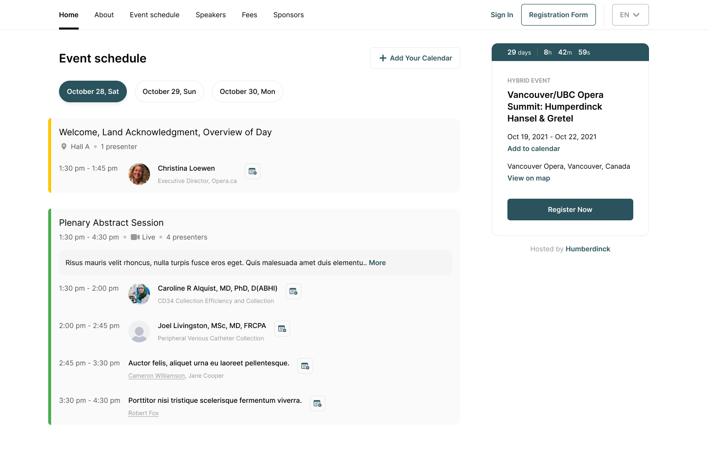Click the location pin icon beside Hall A
Viewport: 708px width, 451px height.
click(x=64, y=146)
